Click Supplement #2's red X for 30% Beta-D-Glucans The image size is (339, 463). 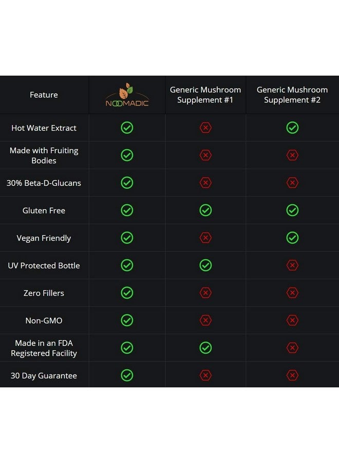pos(292,183)
